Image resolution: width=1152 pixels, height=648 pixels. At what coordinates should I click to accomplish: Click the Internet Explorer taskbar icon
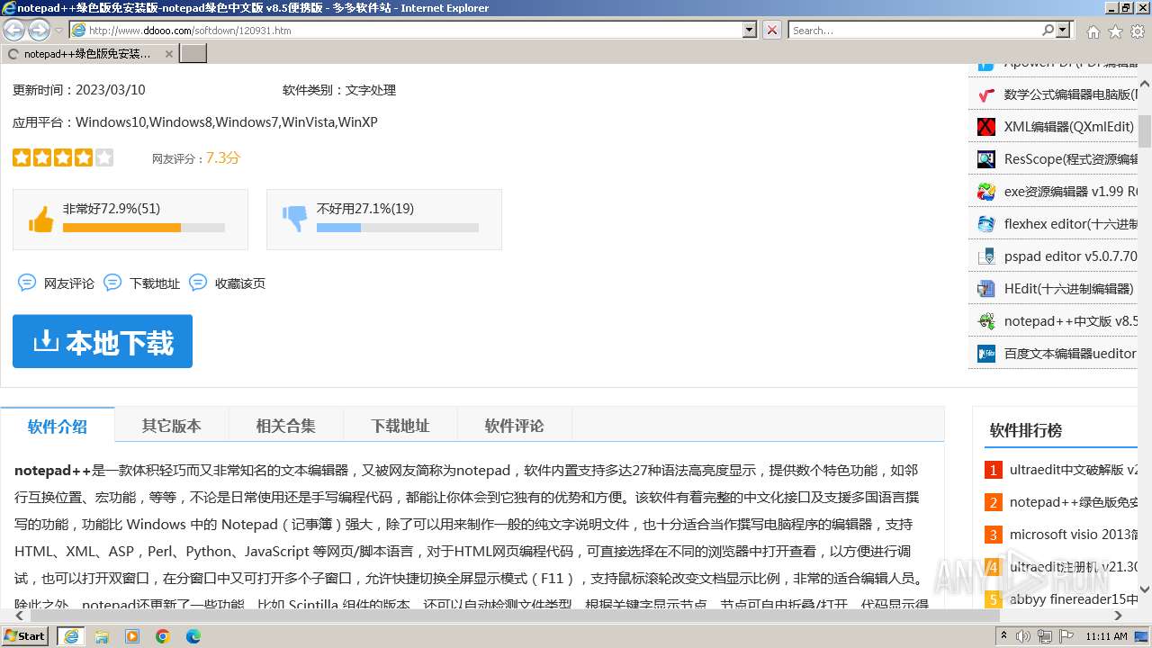click(71, 636)
